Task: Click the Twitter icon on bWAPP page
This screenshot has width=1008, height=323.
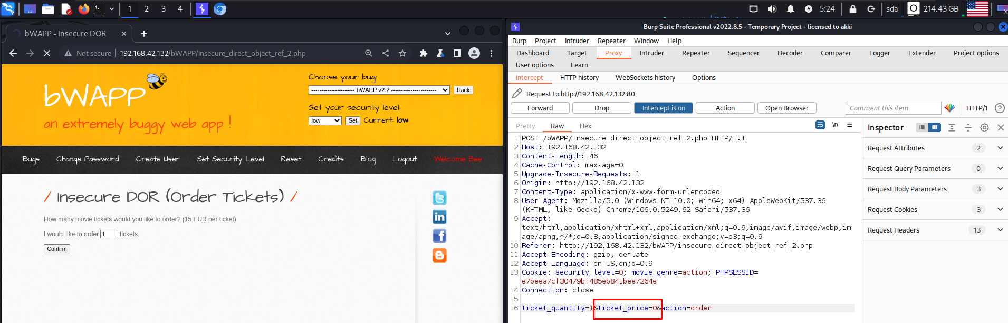Action: 439,198
